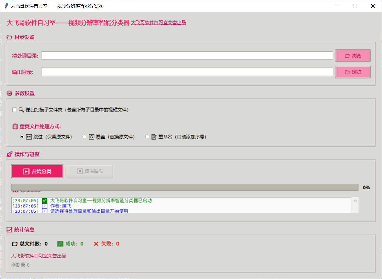
Task: Click the rocket icon beside 操作与进度
Action: click(x=9, y=154)
